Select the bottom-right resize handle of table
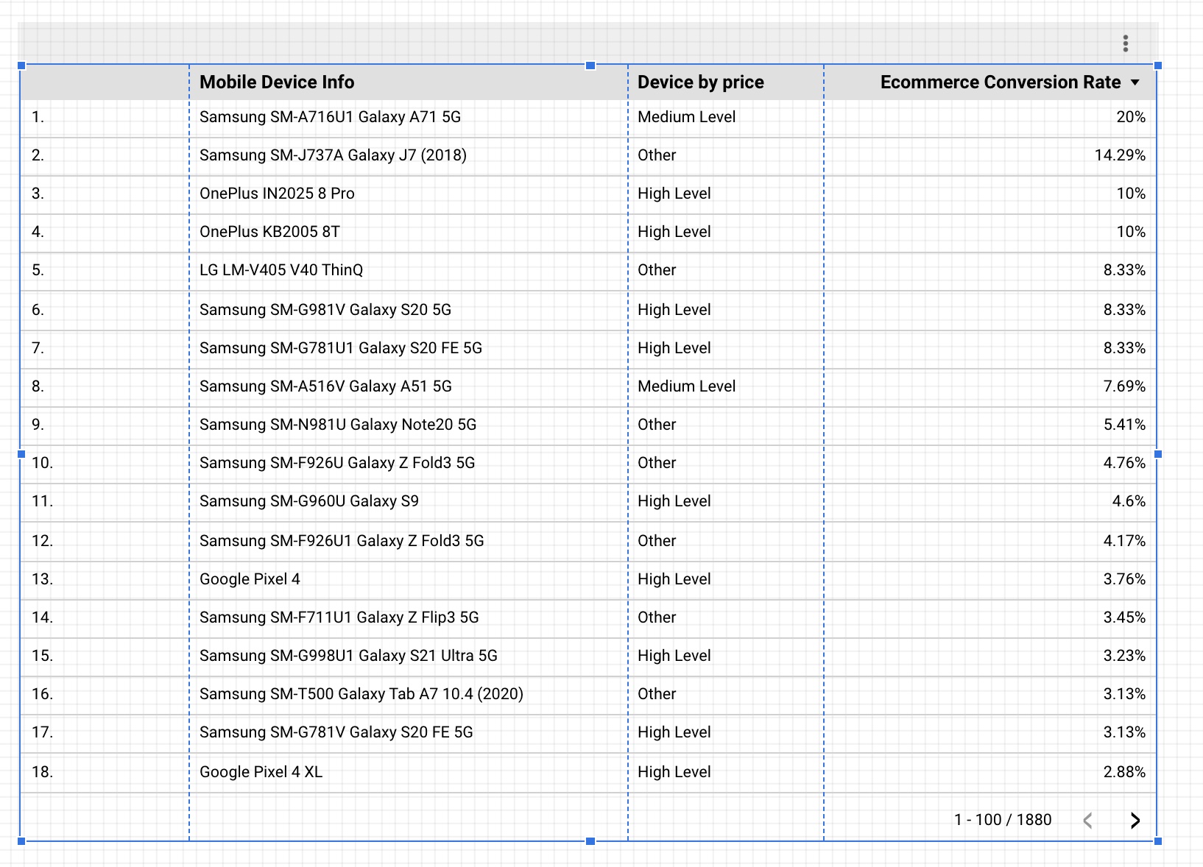 (1158, 841)
